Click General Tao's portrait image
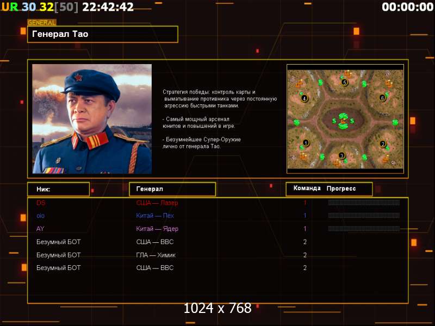 [x=92, y=119]
